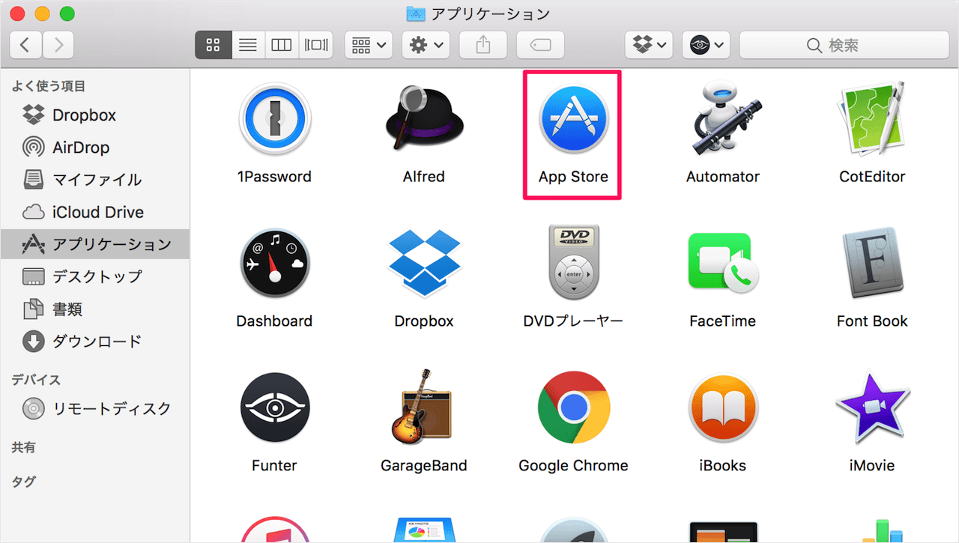Click the Share toolbar button
Screen dimensions: 959x543
point(483,45)
